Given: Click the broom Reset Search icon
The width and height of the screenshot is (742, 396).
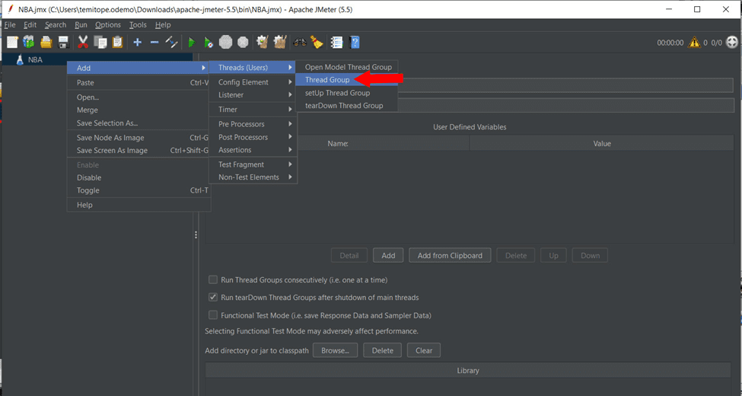Looking at the screenshot, I should click(x=317, y=43).
